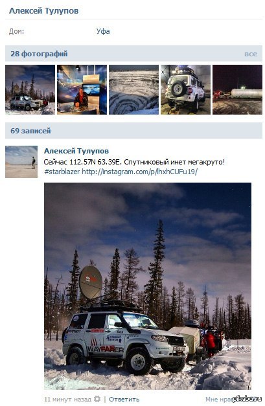Open the snowy open-pit quarry photo thumbnail

133,89
